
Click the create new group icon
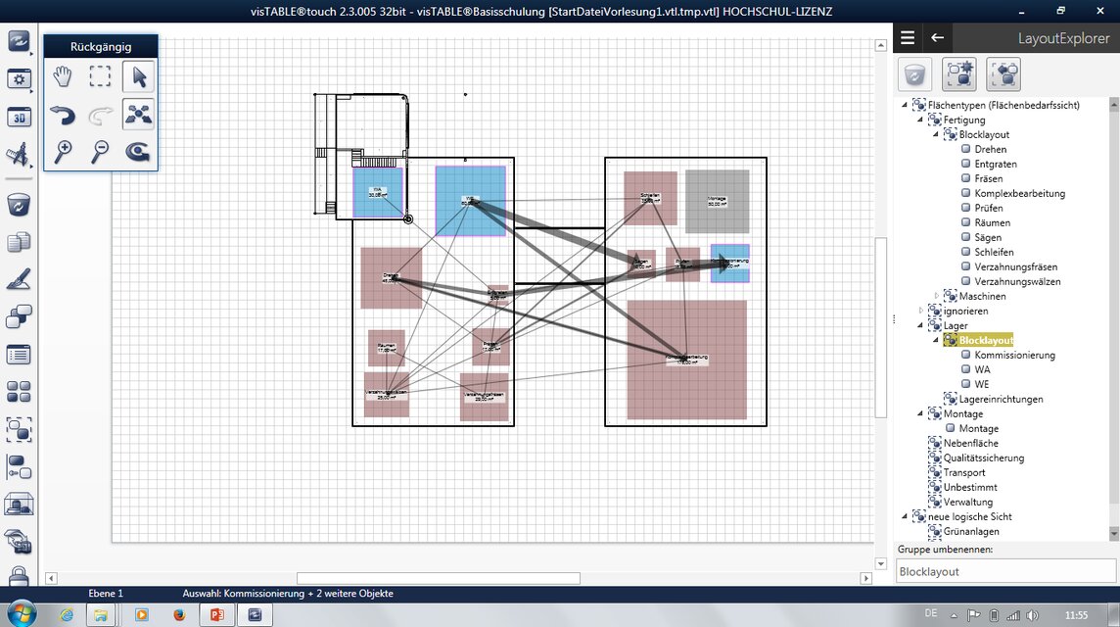click(x=959, y=73)
